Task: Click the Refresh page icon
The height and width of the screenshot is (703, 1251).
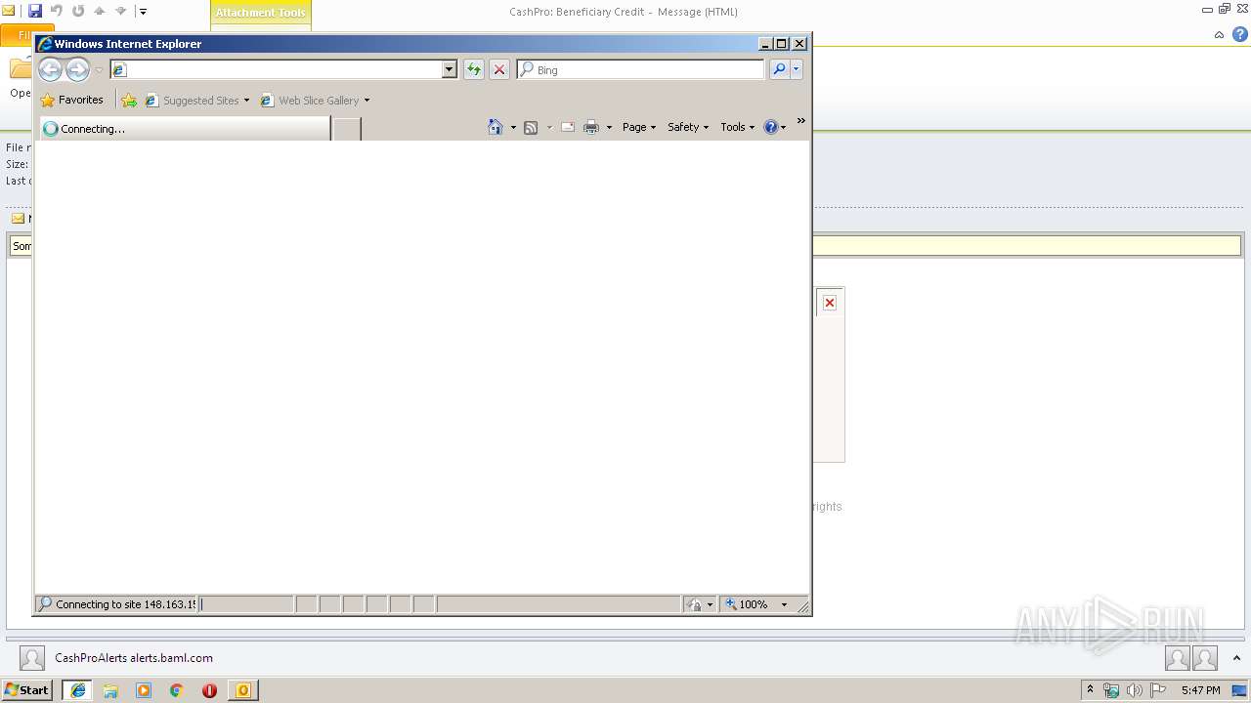Action: coord(474,69)
